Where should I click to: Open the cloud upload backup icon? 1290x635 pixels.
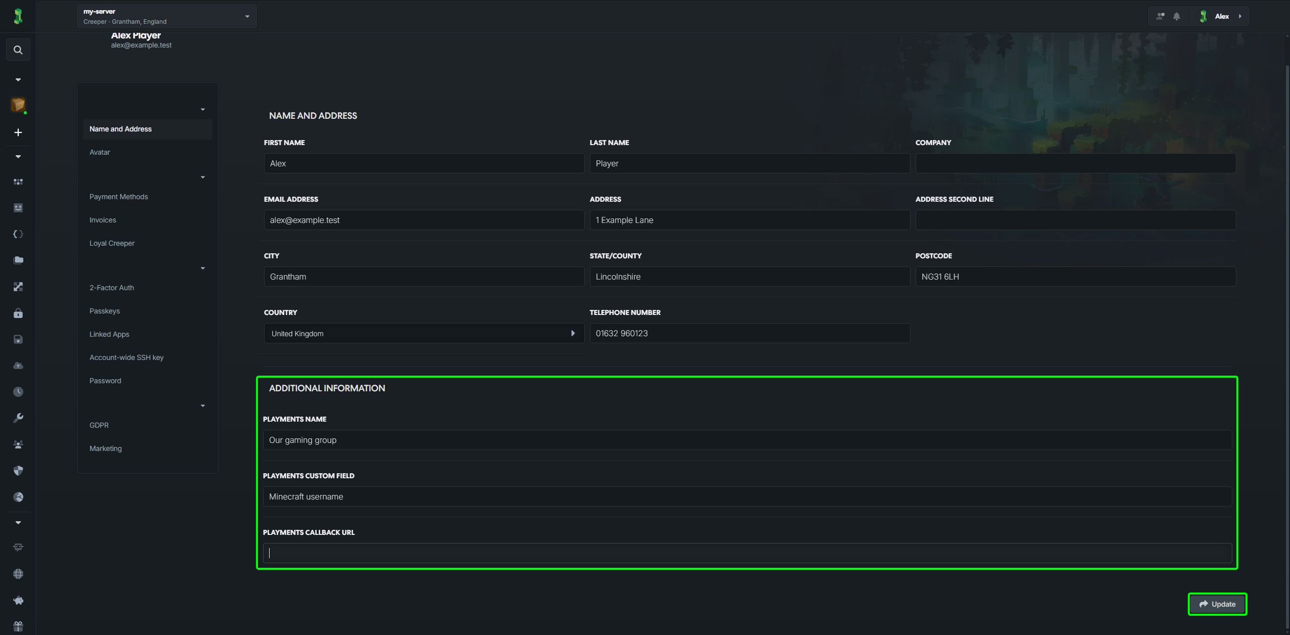pos(18,366)
